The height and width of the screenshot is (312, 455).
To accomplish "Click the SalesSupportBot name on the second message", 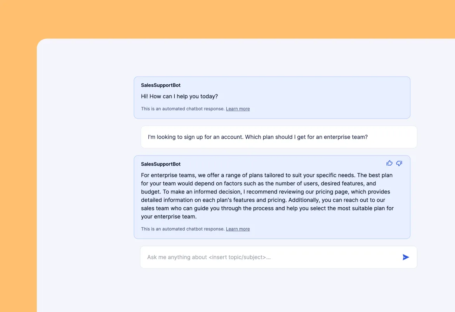I will pyautogui.click(x=161, y=164).
